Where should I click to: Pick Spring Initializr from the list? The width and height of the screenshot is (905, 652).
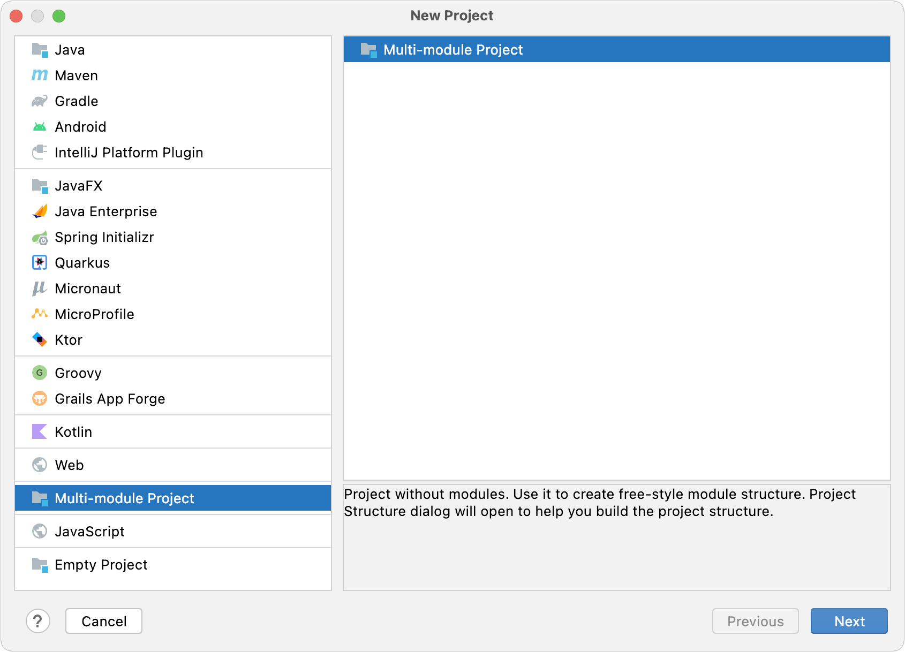coord(173,237)
